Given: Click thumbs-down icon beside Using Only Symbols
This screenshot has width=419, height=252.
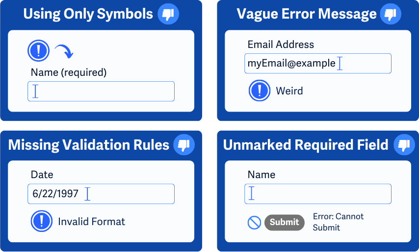Looking at the screenshot, I should 168,14.
